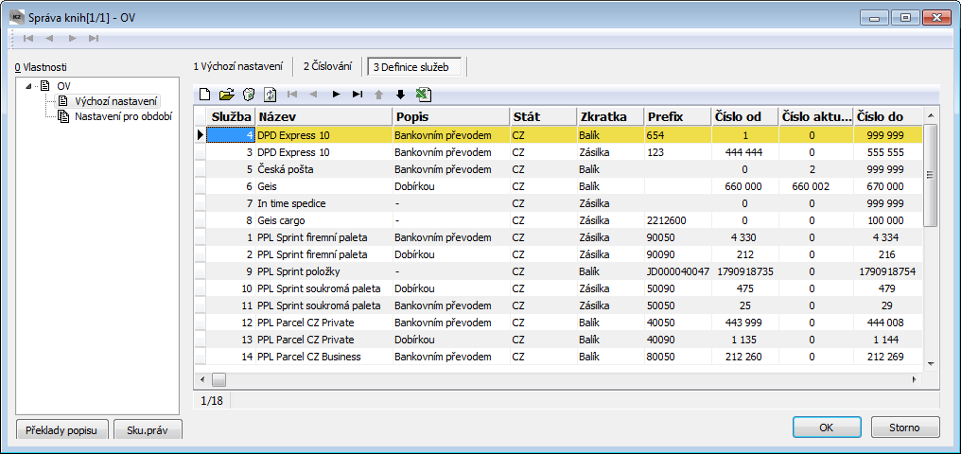
Task: Click the K2 application icon in title bar
Action: 17,16
